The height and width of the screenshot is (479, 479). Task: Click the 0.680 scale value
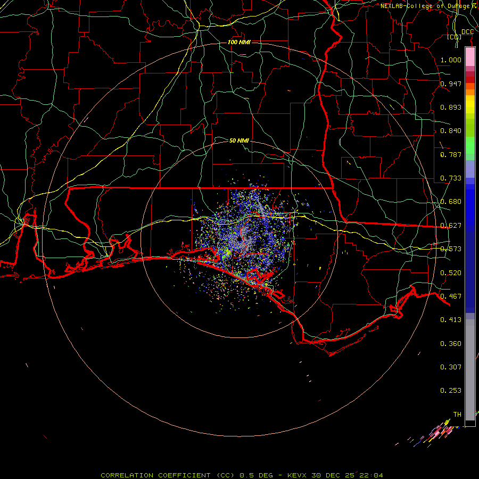451,202
